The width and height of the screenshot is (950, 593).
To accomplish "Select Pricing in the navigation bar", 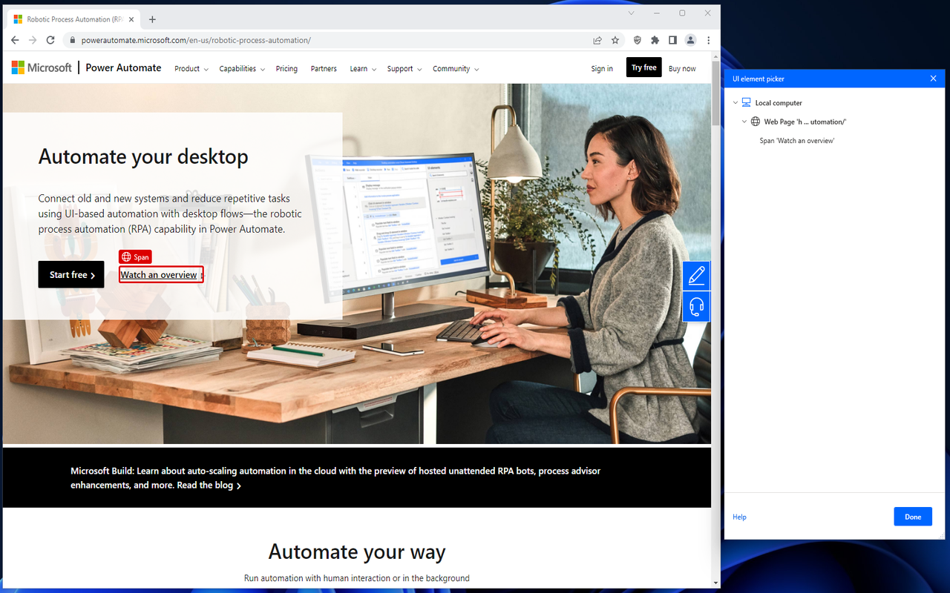I will point(286,68).
